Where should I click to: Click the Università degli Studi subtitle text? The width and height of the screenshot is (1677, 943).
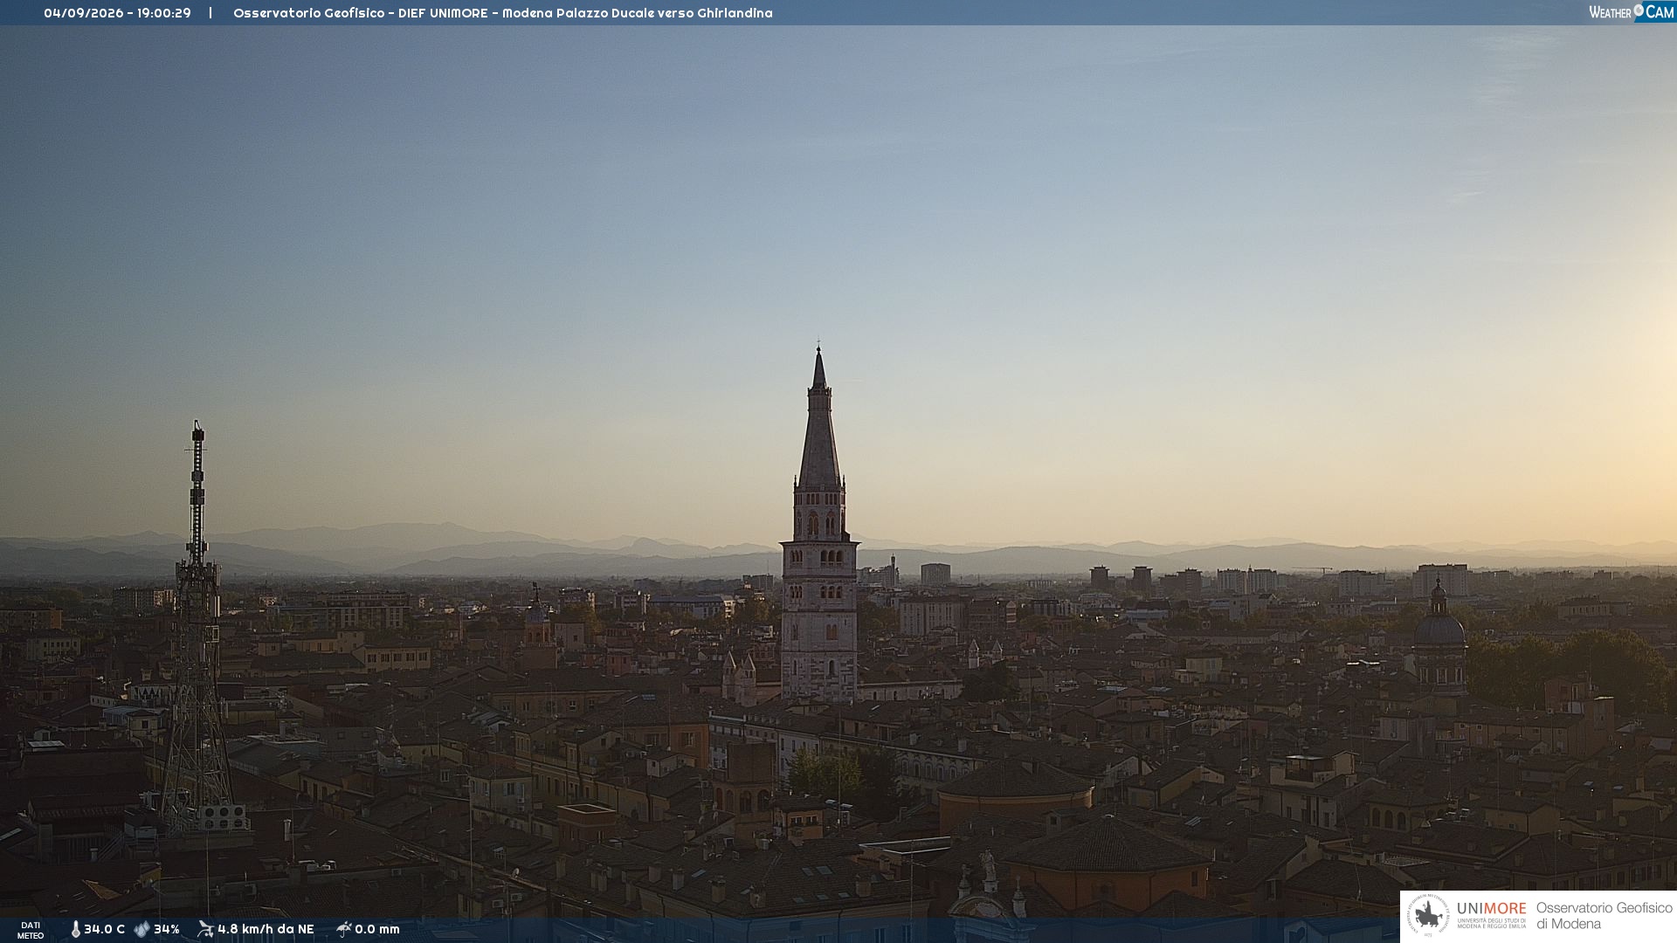pyautogui.click(x=1492, y=923)
